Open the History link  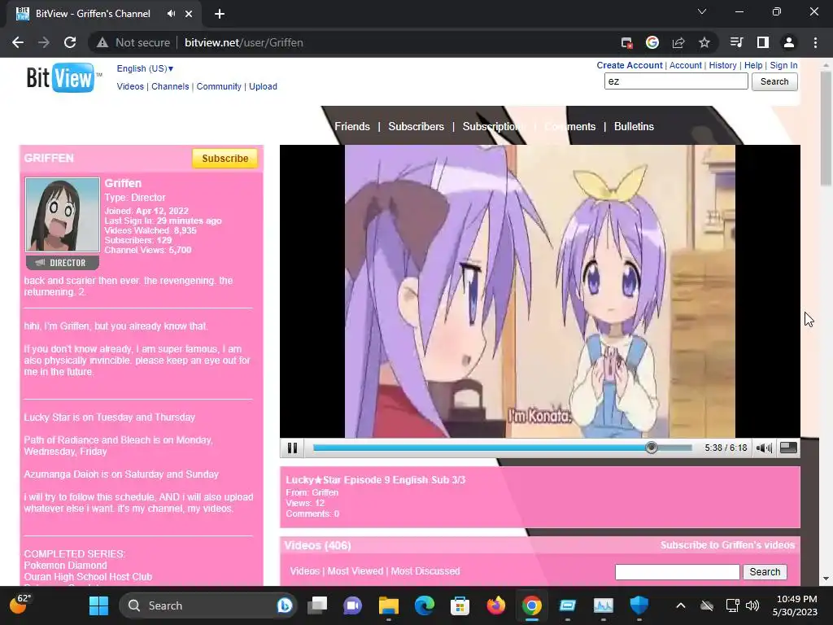(722, 65)
